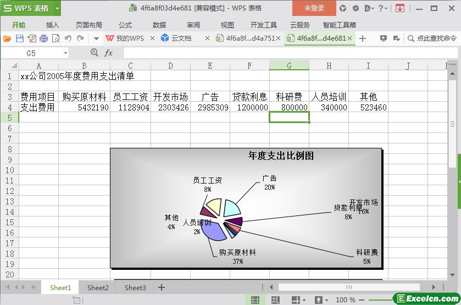The width and height of the screenshot is (461, 305).
Task: Select column G header
Action: pyautogui.click(x=289, y=65)
